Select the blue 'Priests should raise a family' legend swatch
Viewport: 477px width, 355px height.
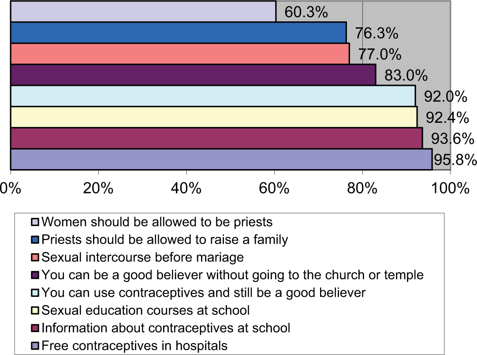point(35,240)
